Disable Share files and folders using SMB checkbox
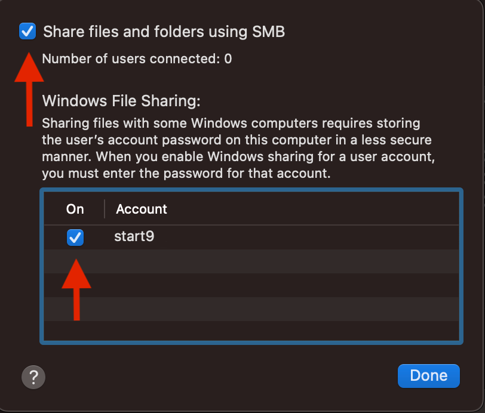The height and width of the screenshot is (413, 485). click(27, 31)
